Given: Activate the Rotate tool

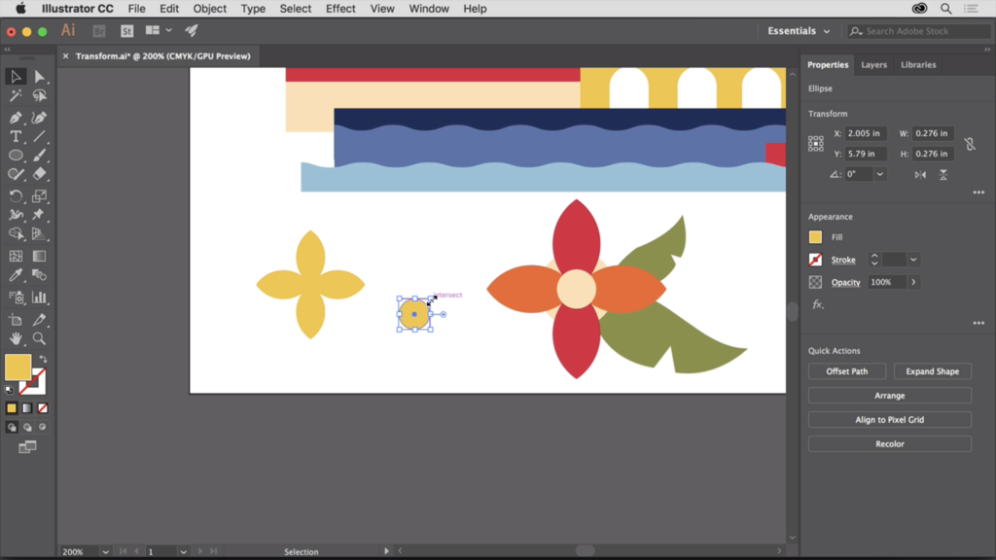Looking at the screenshot, I should (x=16, y=196).
